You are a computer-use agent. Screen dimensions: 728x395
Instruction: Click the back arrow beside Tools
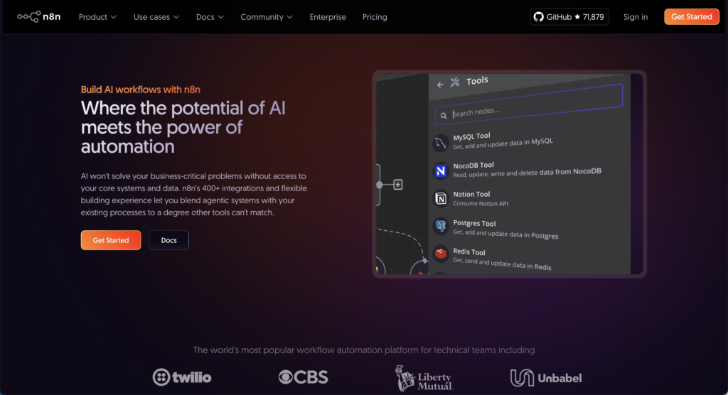440,85
